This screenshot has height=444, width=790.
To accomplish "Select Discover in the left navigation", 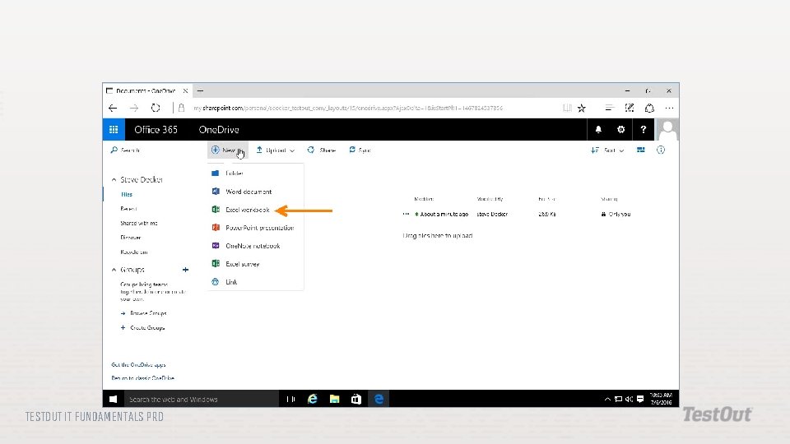I will tap(131, 238).
